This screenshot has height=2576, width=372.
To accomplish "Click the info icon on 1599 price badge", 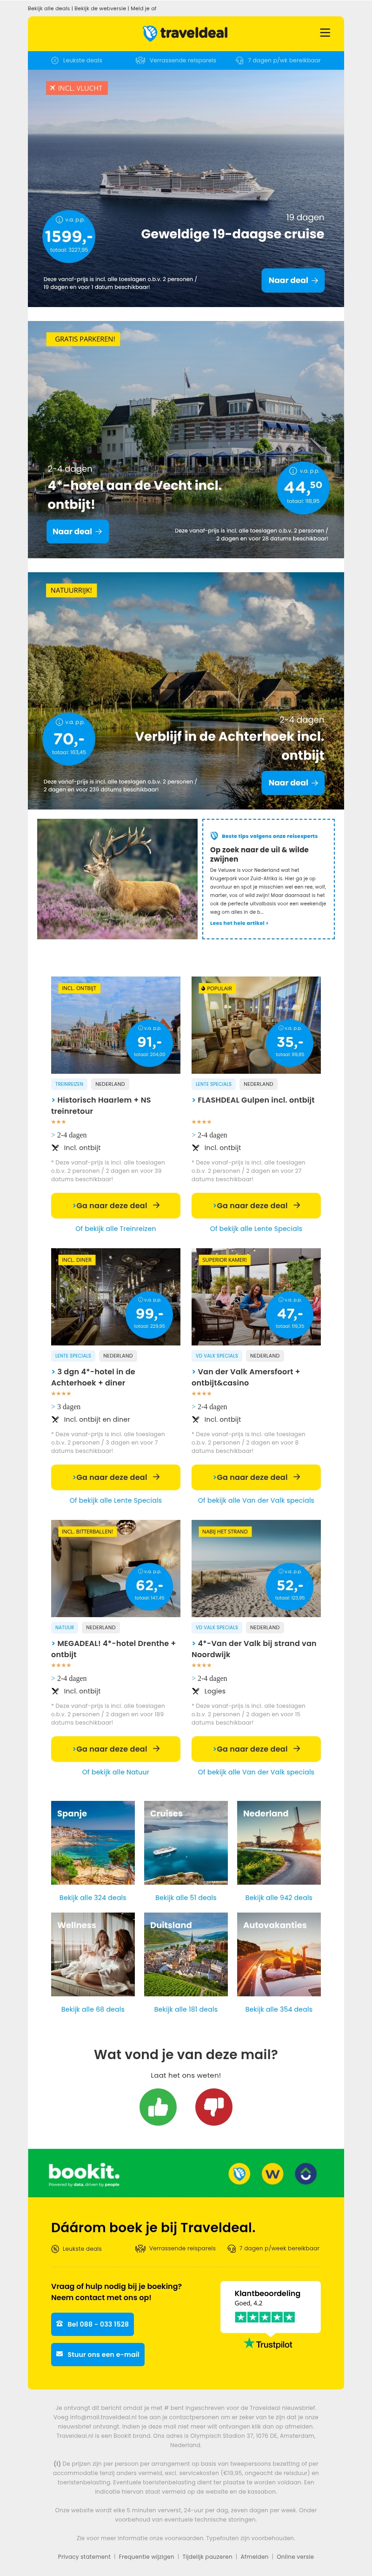I will click(58, 220).
